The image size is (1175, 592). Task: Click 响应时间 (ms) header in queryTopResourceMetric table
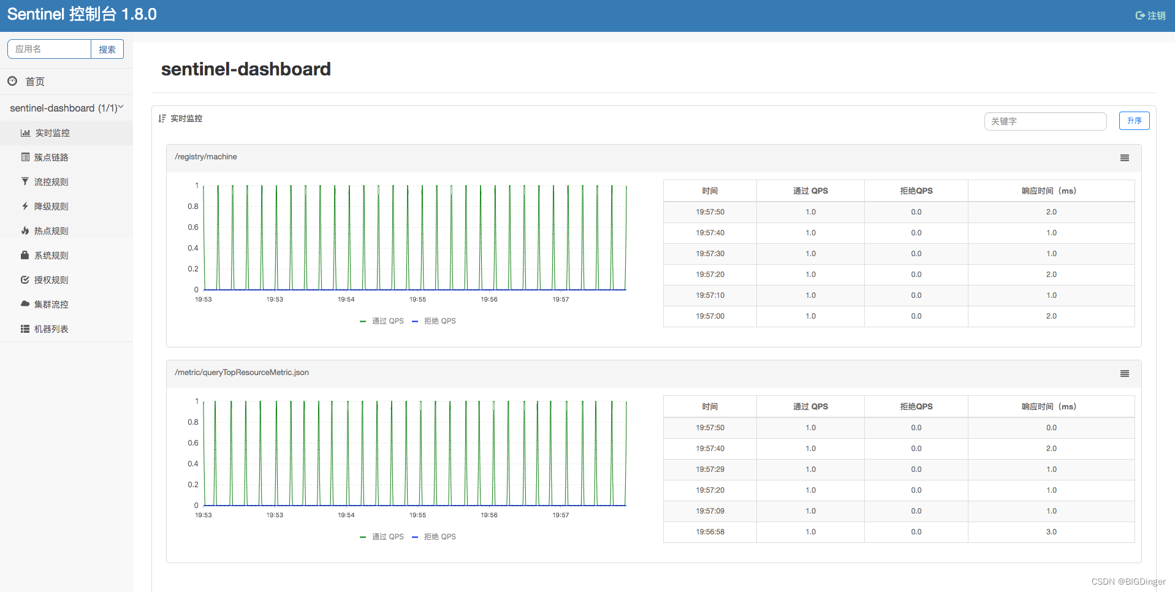click(x=1051, y=406)
